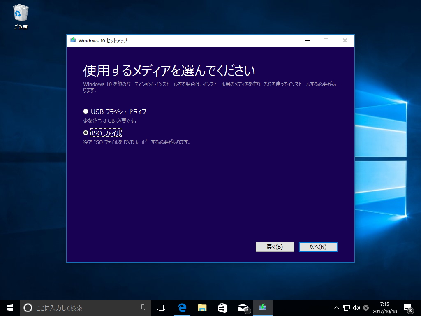
Task: Open the Mail app with one notification
Action: (x=242, y=307)
